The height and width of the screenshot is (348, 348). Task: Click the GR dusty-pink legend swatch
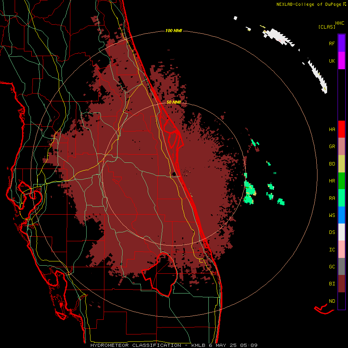[341, 146]
